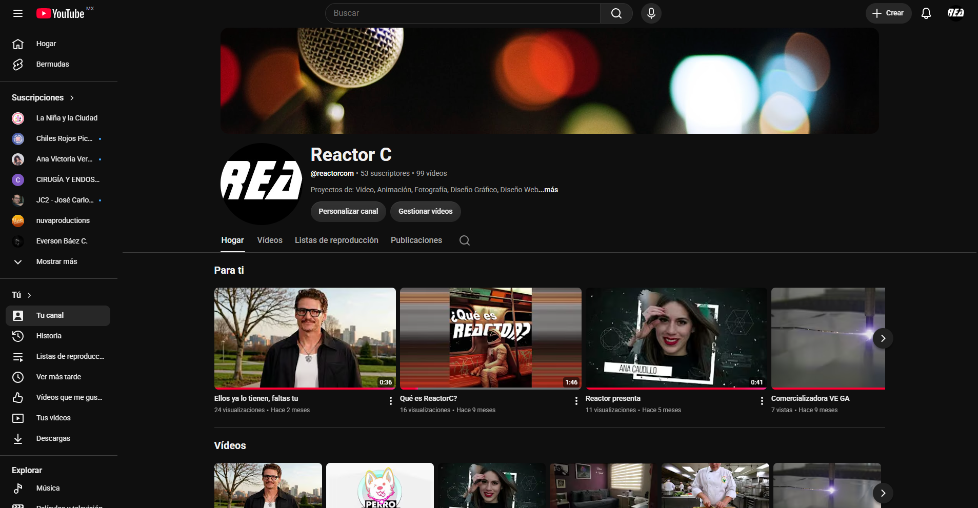Image resolution: width=978 pixels, height=508 pixels.
Task: Click the Gestionar vídeos button
Action: tap(426, 212)
